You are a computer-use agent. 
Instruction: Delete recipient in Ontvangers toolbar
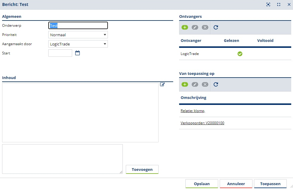[205, 27]
